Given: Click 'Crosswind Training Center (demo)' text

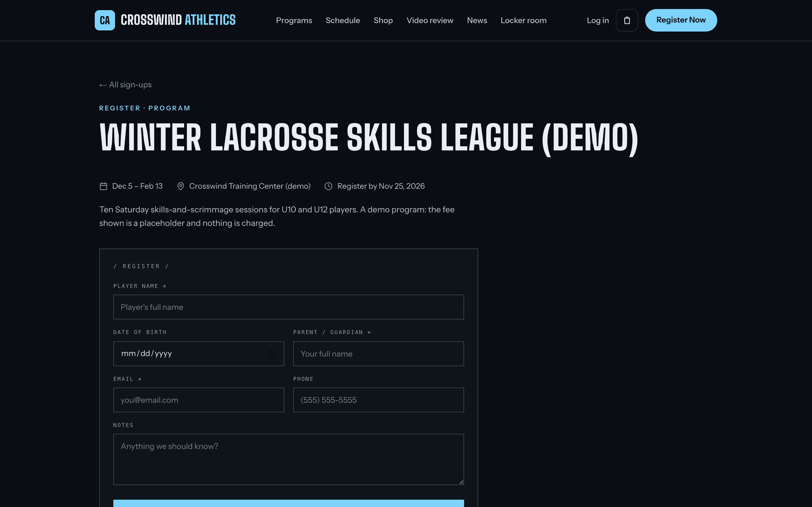Looking at the screenshot, I should point(250,186).
